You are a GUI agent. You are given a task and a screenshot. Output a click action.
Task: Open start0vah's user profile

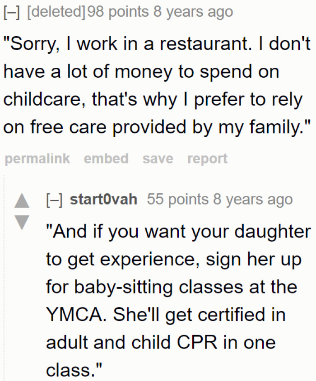point(104,199)
